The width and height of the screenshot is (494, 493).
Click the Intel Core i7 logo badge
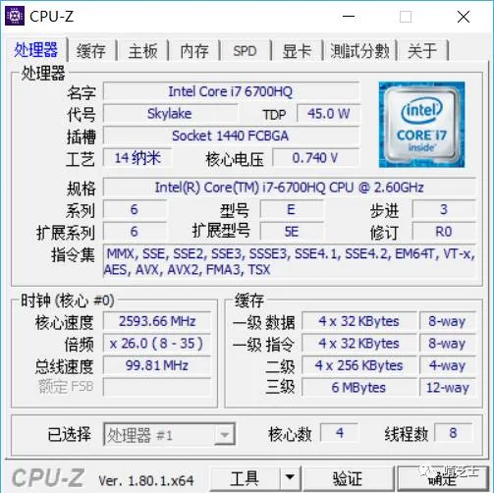point(421,125)
